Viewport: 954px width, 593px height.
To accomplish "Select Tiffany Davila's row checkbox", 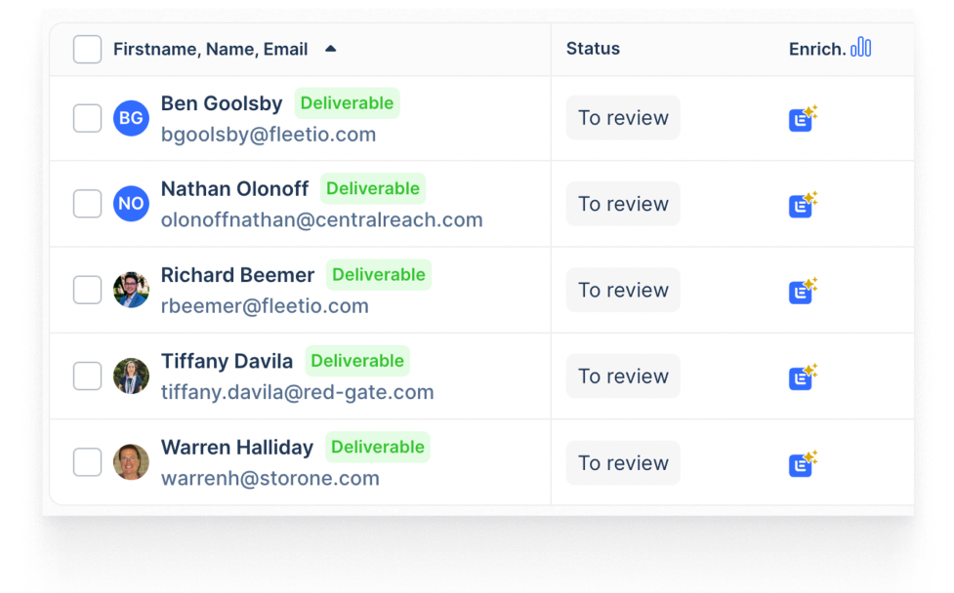I will point(88,376).
